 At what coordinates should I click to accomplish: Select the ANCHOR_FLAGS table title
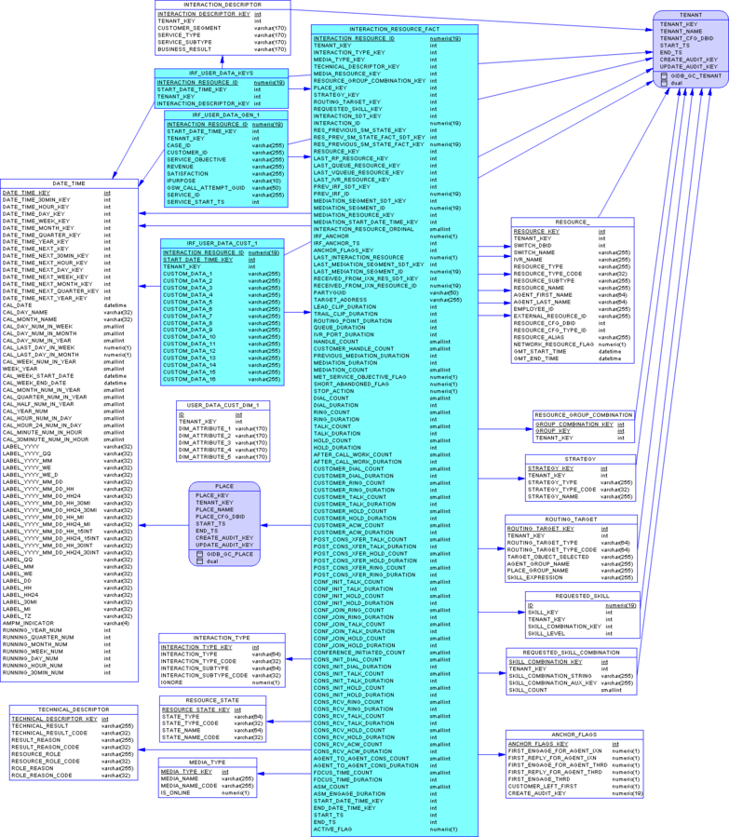(x=574, y=735)
